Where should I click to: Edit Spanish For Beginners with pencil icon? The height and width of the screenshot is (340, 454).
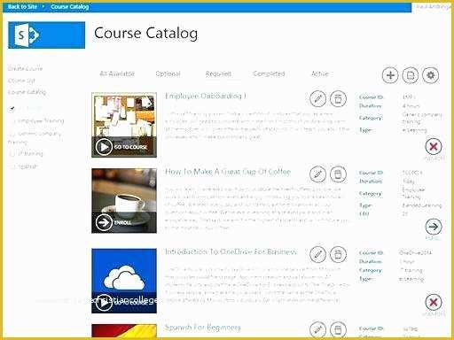pyautogui.click(x=317, y=329)
